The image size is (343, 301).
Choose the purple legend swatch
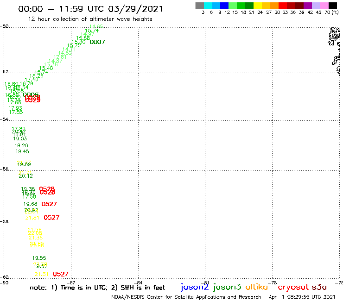[308, 6]
